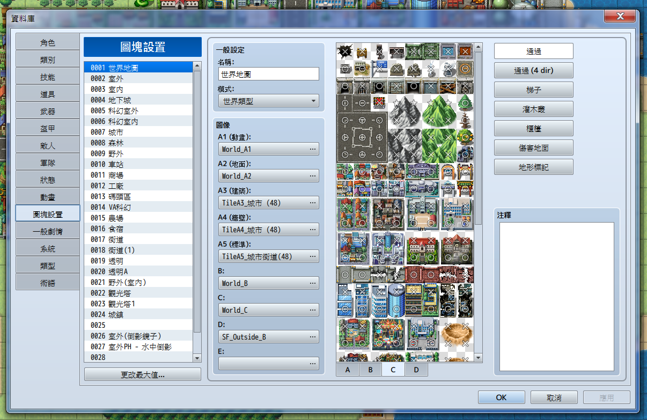Image resolution: width=647 pixels, height=420 pixels.
Task: Select tileset 0014 VA科幻
Action: pos(138,207)
